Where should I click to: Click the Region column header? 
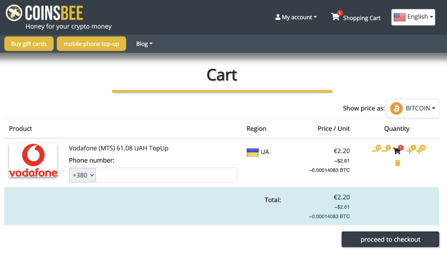coord(256,129)
